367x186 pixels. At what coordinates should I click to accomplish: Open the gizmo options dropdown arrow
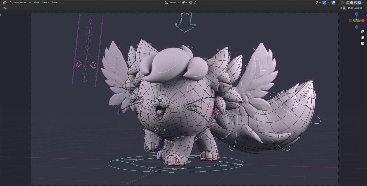click(x=328, y=2)
